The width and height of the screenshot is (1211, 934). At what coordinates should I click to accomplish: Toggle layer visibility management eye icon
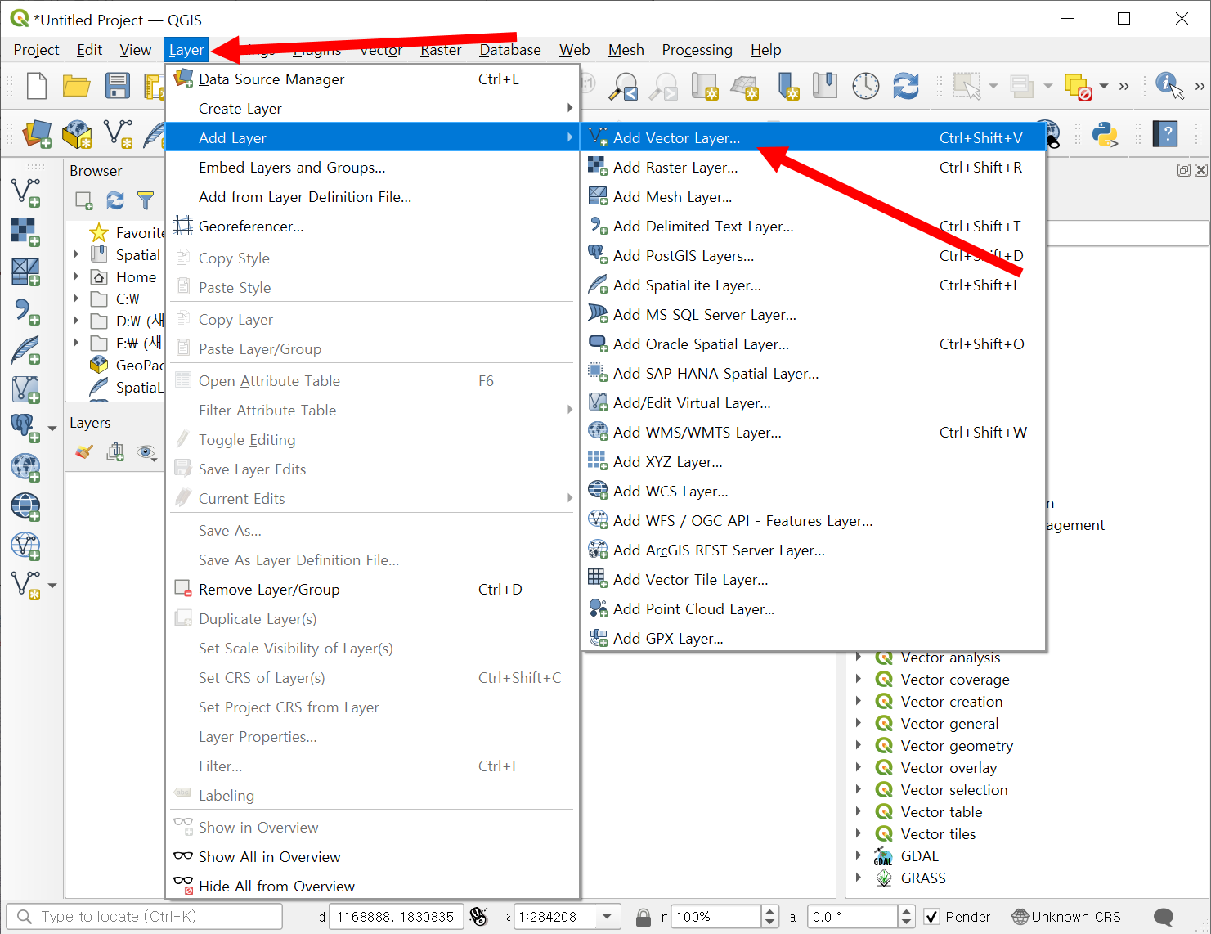pos(147,451)
